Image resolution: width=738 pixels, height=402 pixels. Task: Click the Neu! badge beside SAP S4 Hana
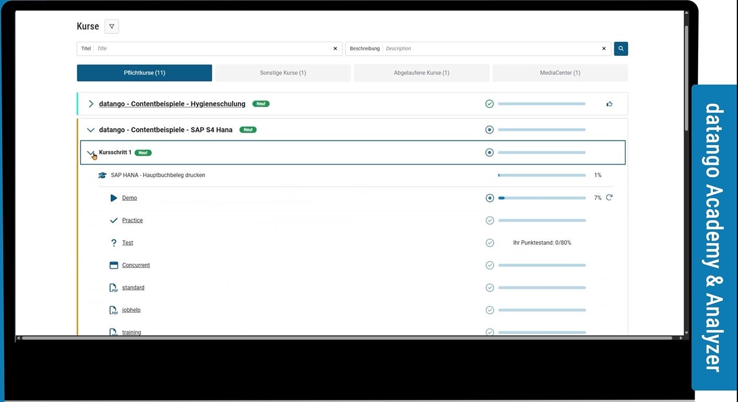click(248, 129)
